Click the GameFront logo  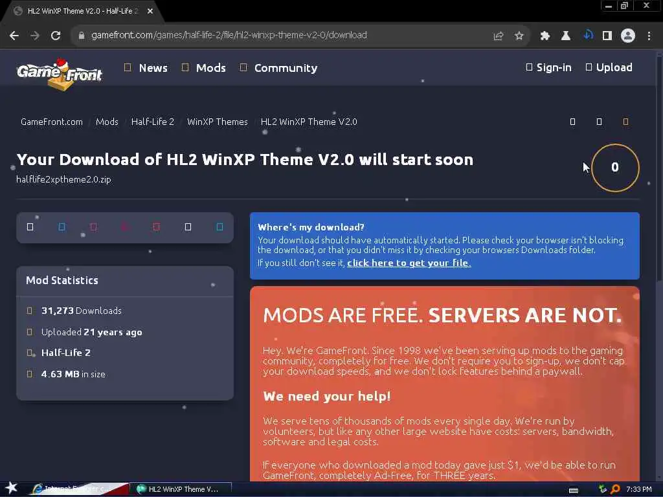pyautogui.click(x=59, y=74)
